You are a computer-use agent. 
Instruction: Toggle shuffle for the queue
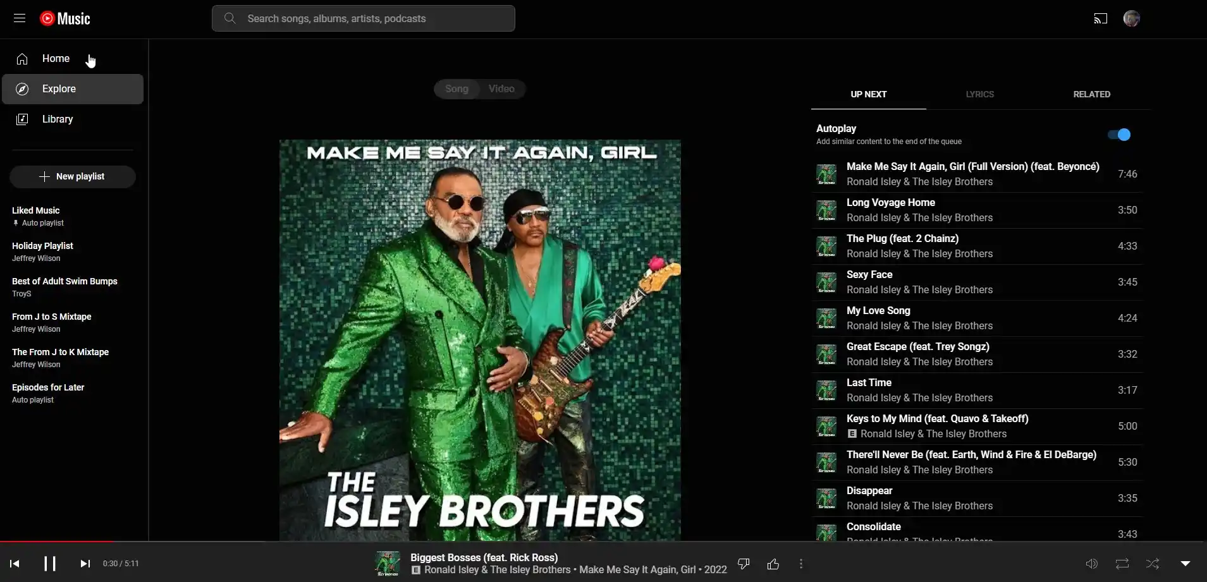[1153, 564]
